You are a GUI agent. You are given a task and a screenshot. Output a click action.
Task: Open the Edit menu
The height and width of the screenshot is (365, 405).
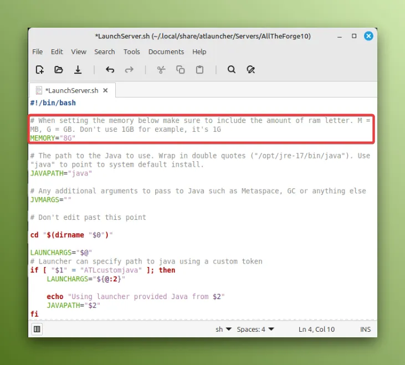click(57, 52)
